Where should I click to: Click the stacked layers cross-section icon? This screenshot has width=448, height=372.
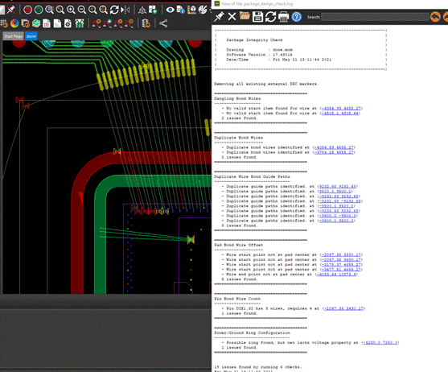point(36,23)
